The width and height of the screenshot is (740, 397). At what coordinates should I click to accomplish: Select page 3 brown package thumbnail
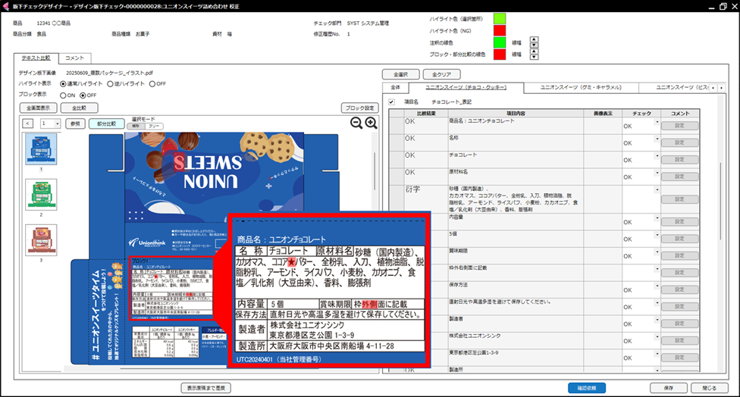point(41,240)
